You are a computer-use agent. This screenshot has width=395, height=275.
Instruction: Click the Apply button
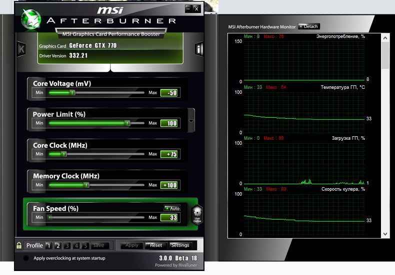(x=132, y=246)
